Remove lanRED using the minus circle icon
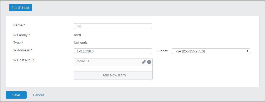 pyautogui.click(x=149, y=62)
